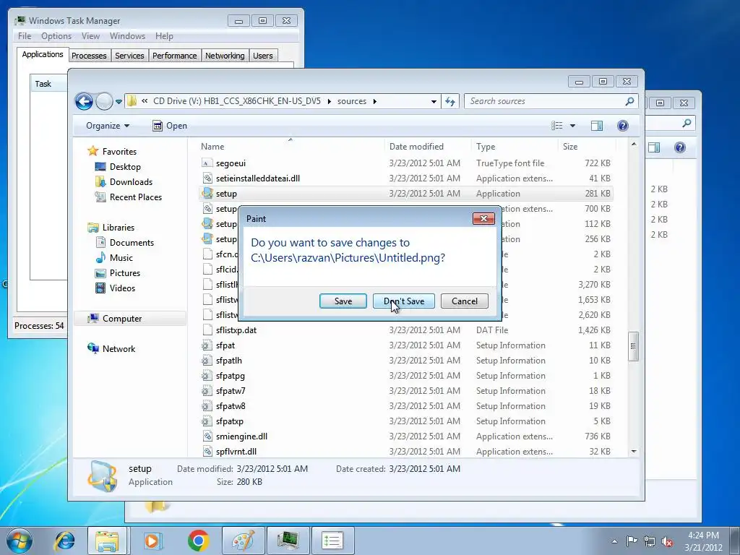740x555 pixels.
Task: Select the sfpatpg file icon
Action: (207, 376)
